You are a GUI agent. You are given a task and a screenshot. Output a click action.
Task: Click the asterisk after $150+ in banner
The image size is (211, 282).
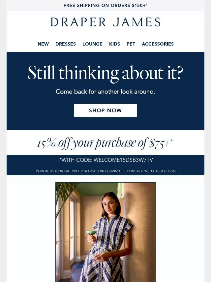point(147,4)
